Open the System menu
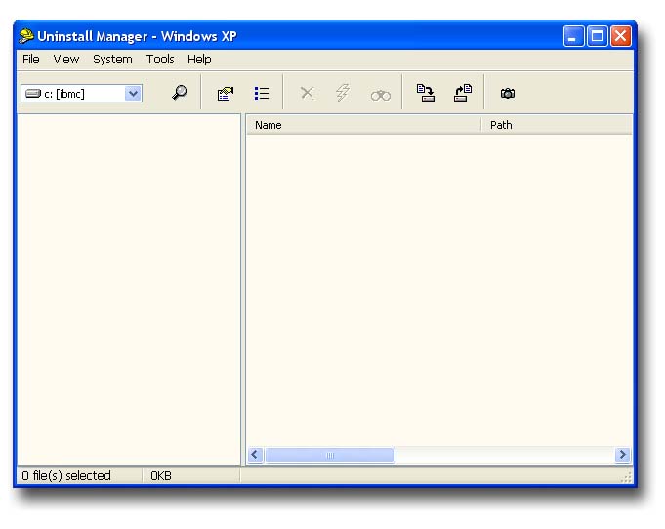This screenshot has width=665, height=529. point(112,60)
